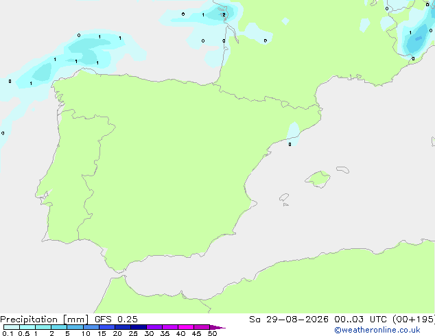Click the '40' legend scale label
This screenshot has height=336, width=435.
180,333
